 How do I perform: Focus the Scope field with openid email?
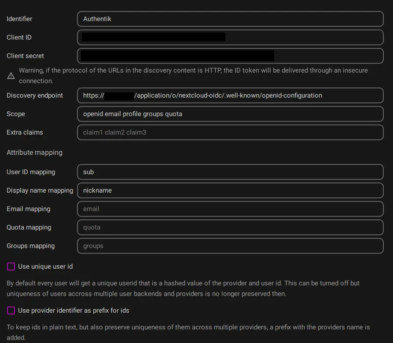230,114
